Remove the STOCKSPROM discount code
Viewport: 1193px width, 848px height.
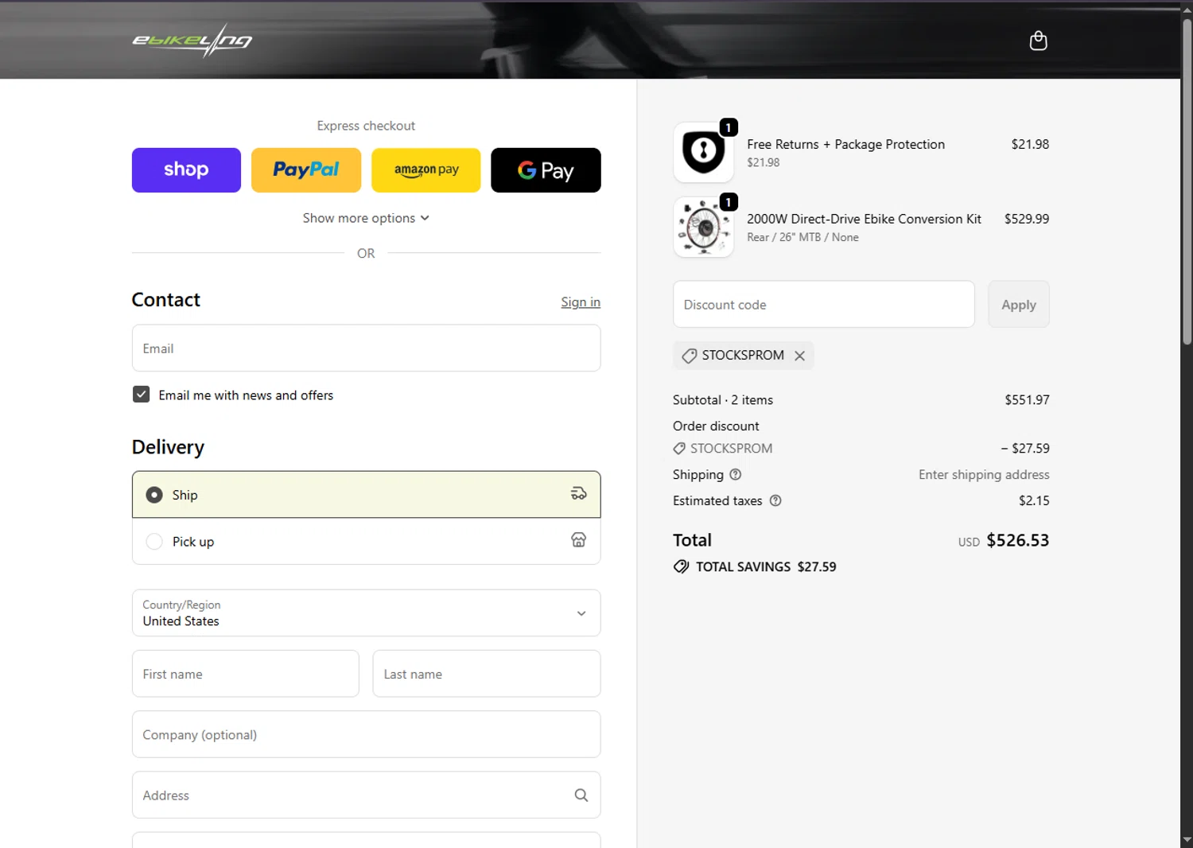(x=800, y=356)
